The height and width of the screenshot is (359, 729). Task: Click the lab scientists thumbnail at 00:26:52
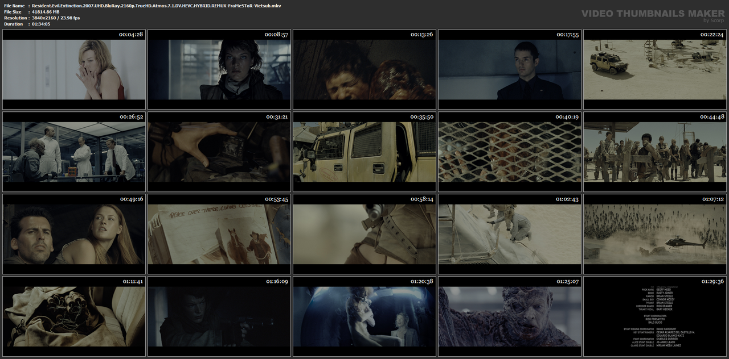[x=74, y=152]
